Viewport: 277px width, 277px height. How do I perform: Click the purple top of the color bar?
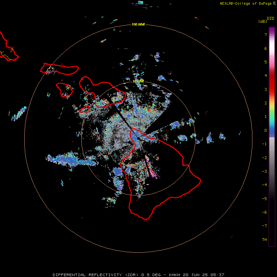click(x=272, y=30)
